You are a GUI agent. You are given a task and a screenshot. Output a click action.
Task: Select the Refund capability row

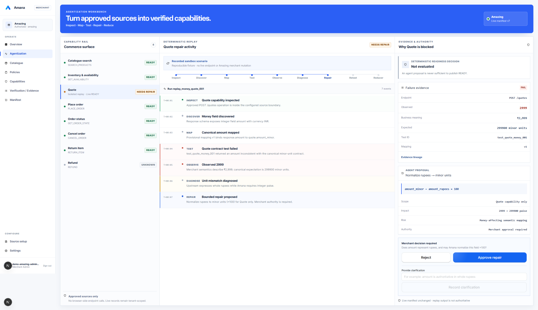click(110, 165)
